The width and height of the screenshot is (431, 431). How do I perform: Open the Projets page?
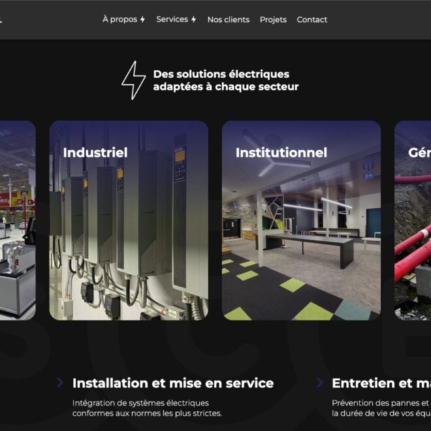tap(273, 20)
